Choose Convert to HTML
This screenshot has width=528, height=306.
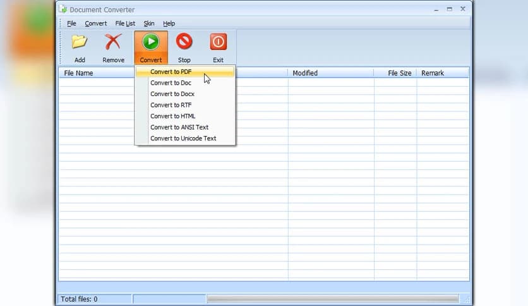[x=185, y=116]
